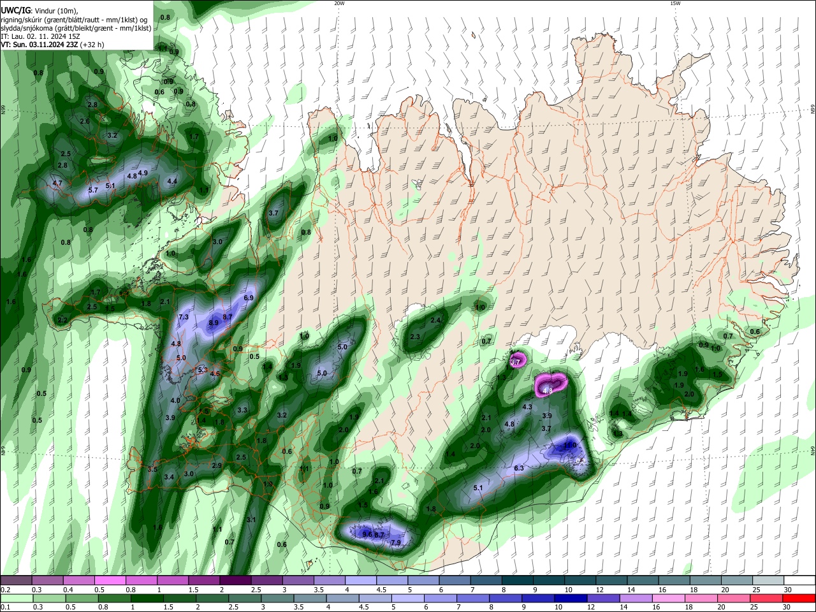The width and height of the screenshot is (816, 612).
Task: Click the bright red swatch labeled 30 in the rain legend
Action: (799, 599)
